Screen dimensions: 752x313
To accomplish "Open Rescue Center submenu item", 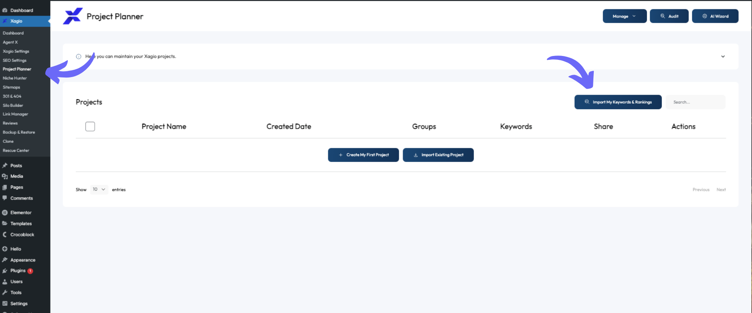I will (x=16, y=151).
